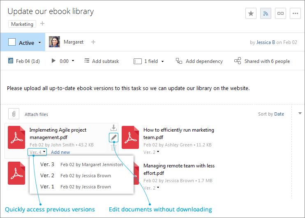305x218 pixels.
Task: Copy task permalink via chain icon
Action: (280, 14)
